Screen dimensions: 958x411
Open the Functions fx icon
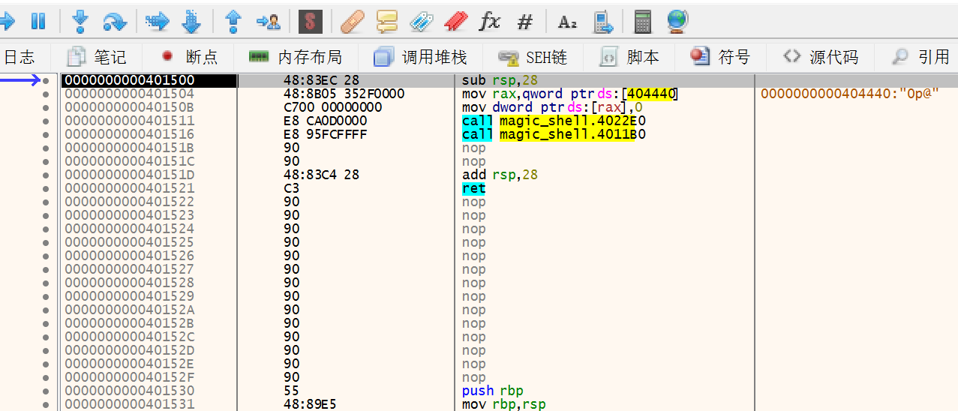[x=489, y=22]
